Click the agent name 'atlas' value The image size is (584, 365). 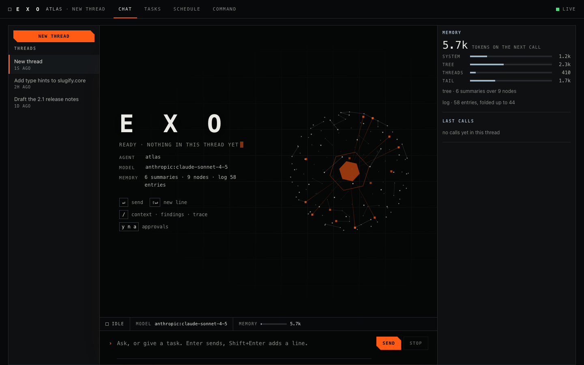tap(153, 157)
